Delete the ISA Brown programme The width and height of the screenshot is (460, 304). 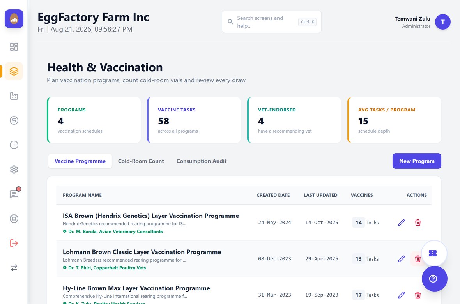(x=418, y=223)
